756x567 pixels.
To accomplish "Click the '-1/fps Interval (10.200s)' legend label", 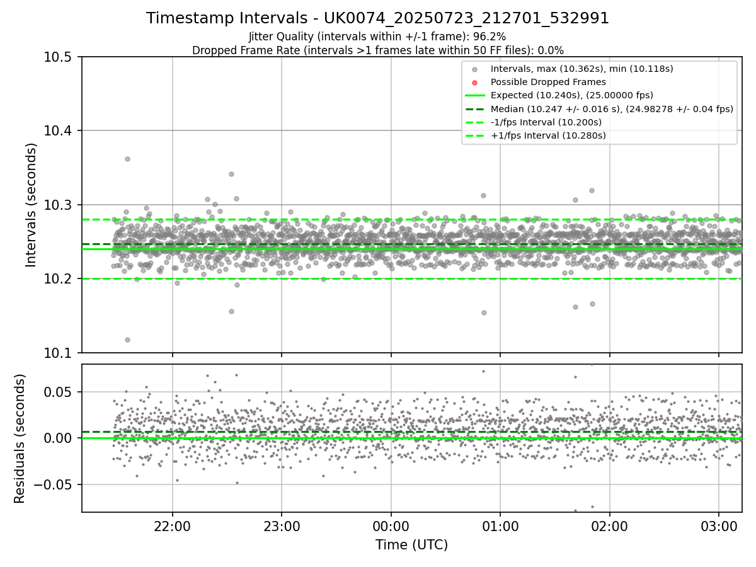I will (x=546, y=122).
